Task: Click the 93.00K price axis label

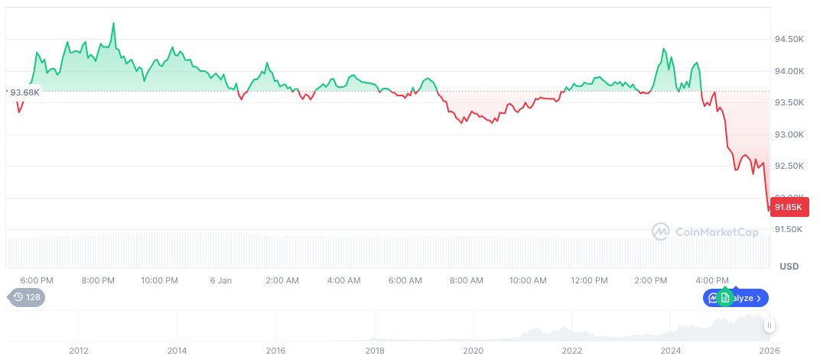Action: pyautogui.click(x=789, y=134)
